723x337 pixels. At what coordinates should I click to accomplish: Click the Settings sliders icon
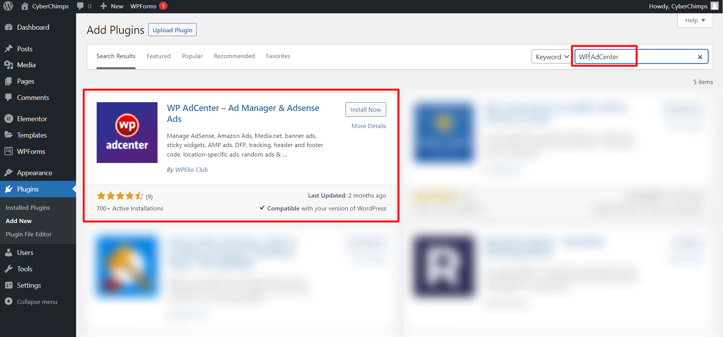click(x=8, y=285)
